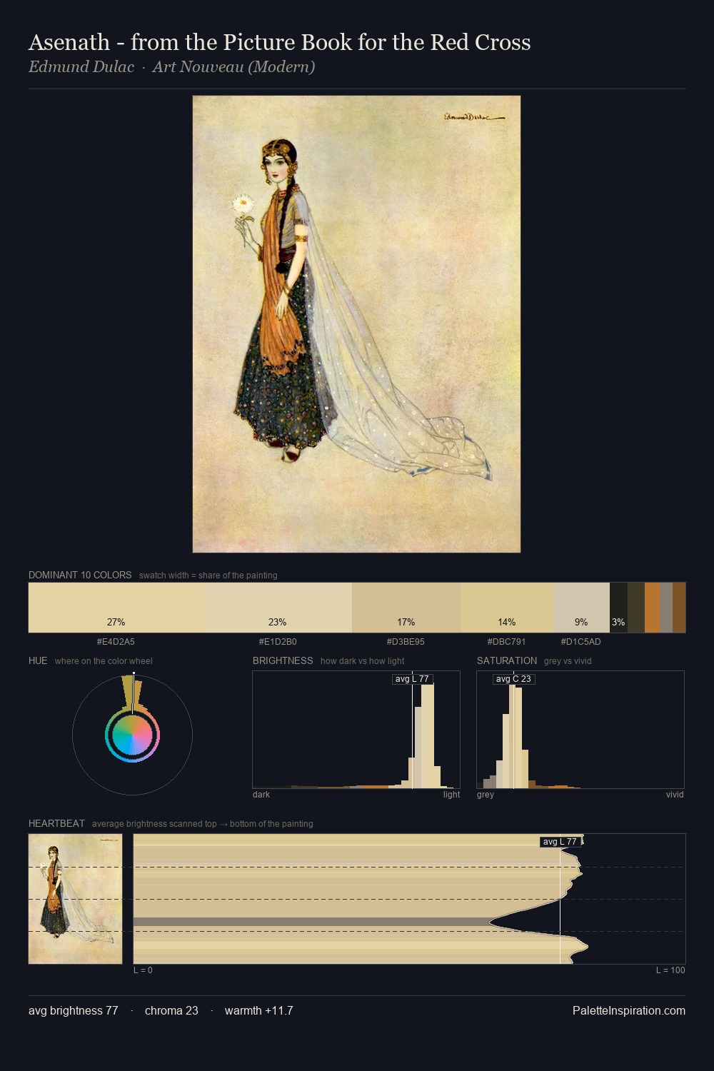Click the artist name 'Edmund Dulac'

tap(81, 67)
